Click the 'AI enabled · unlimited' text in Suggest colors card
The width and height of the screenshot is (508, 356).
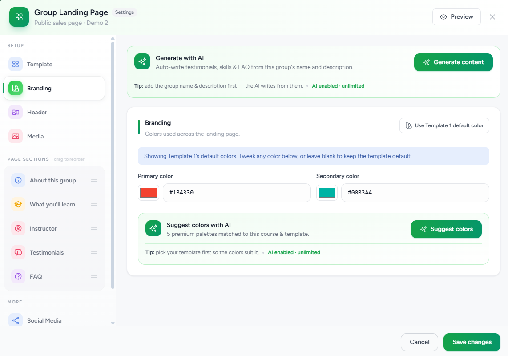pyautogui.click(x=294, y=252)
